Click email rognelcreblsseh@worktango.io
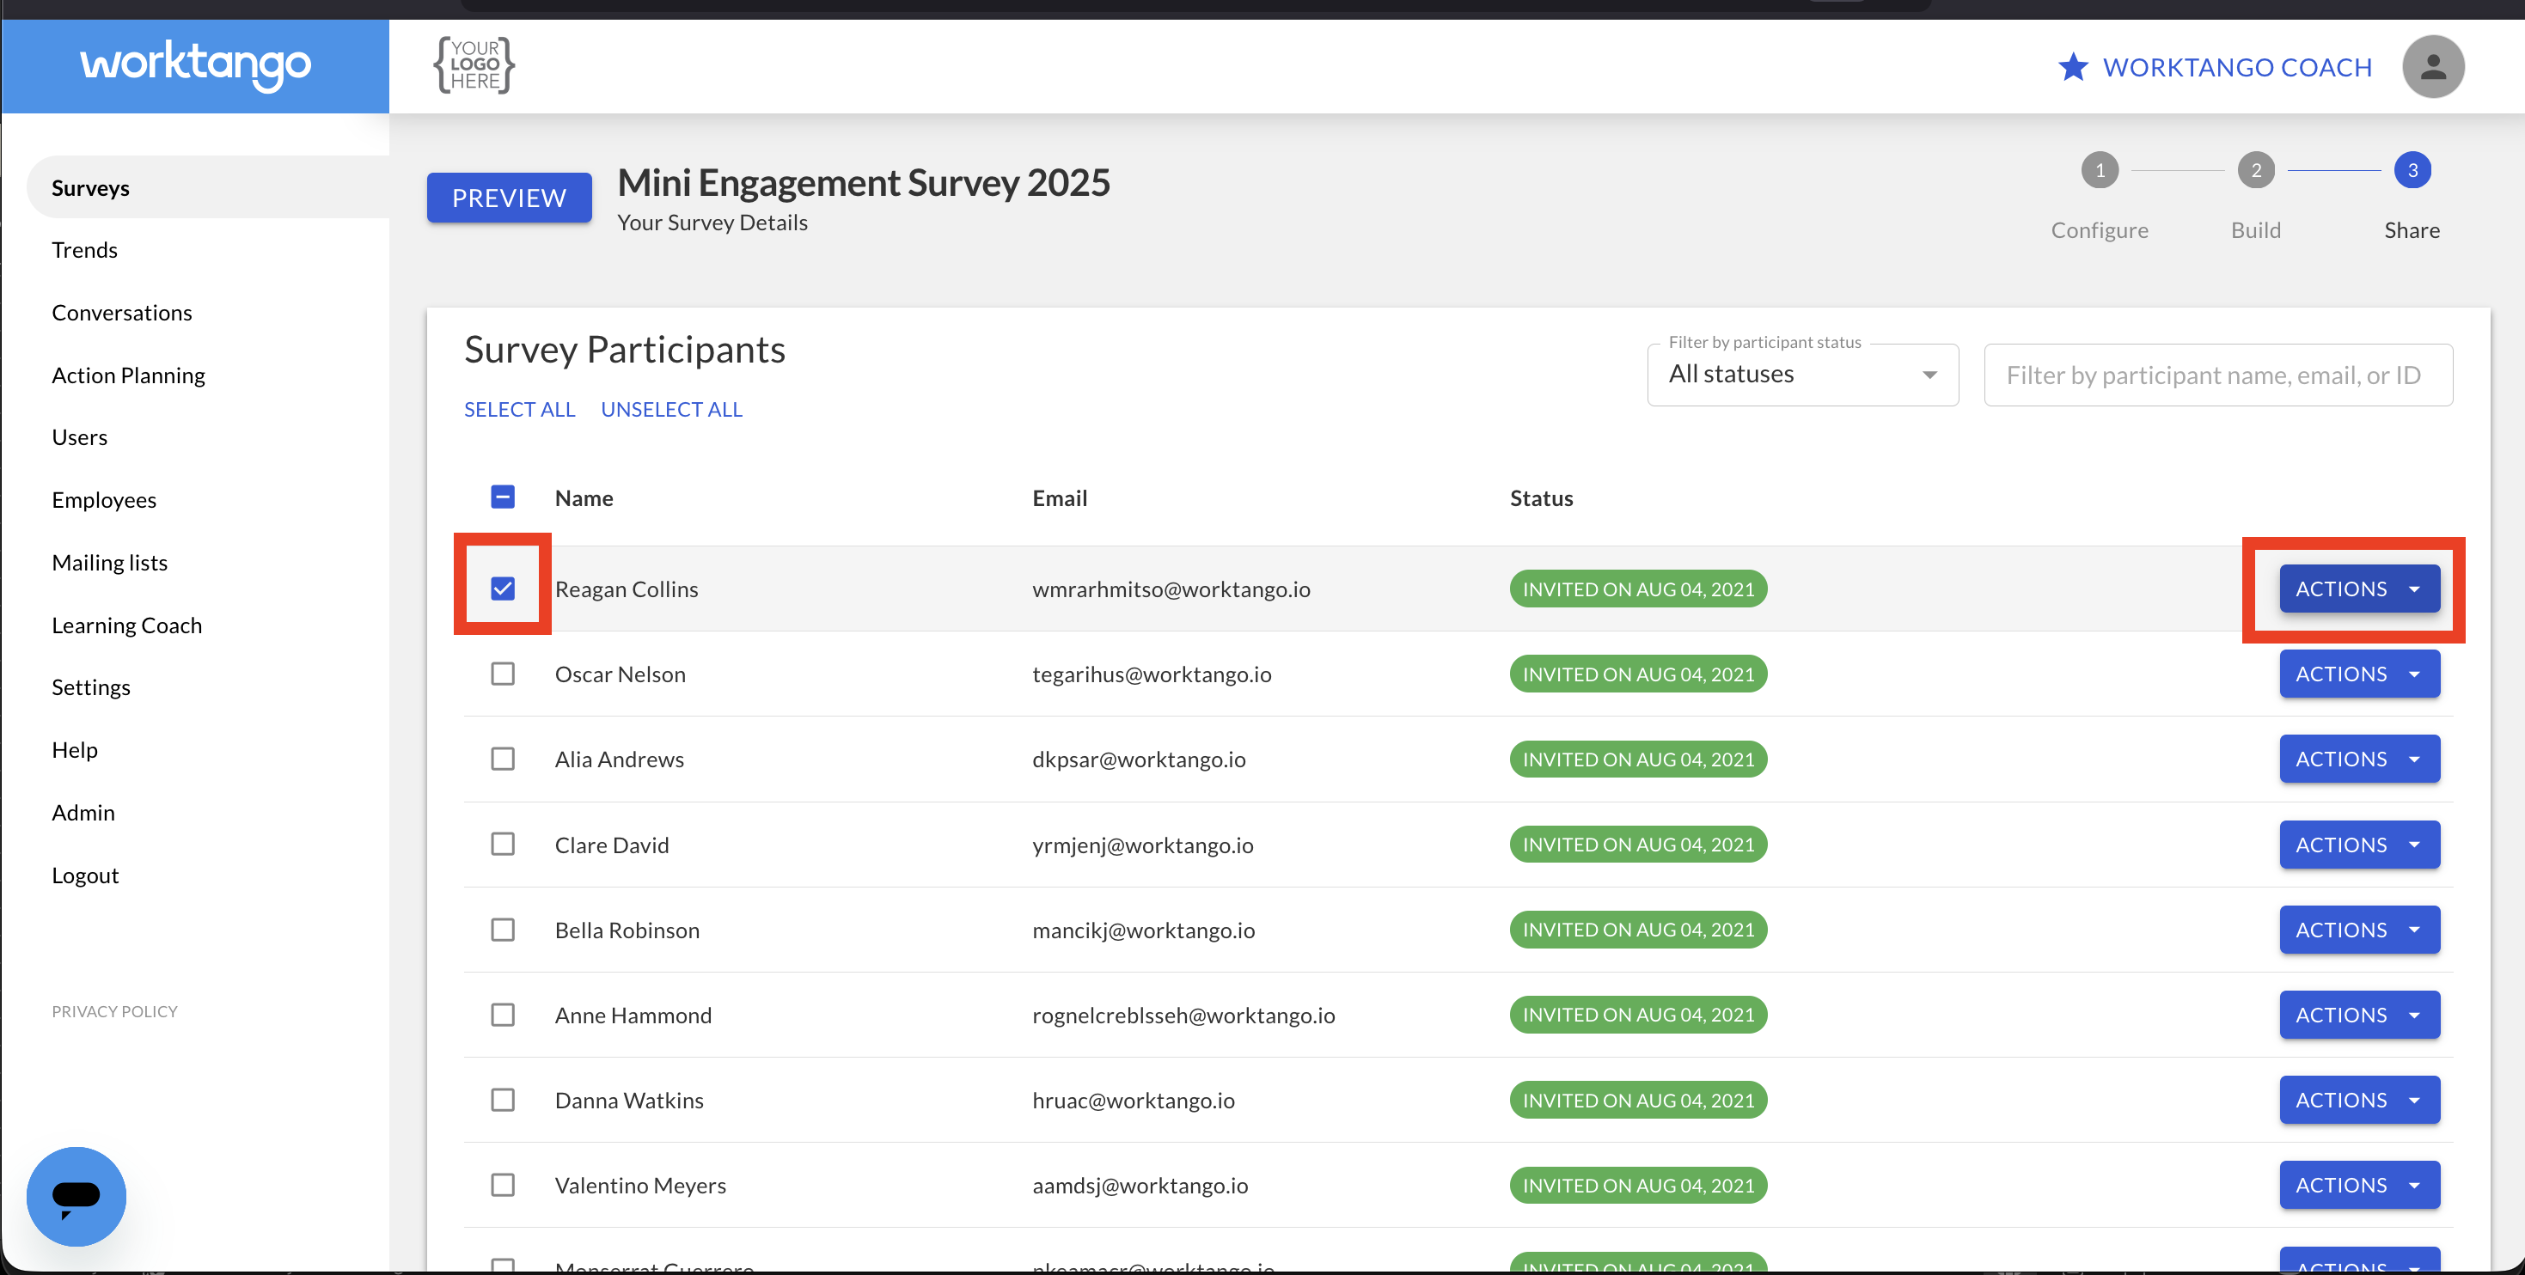Screen dimensions: 2525x1275 [x=1183, y=1016]
